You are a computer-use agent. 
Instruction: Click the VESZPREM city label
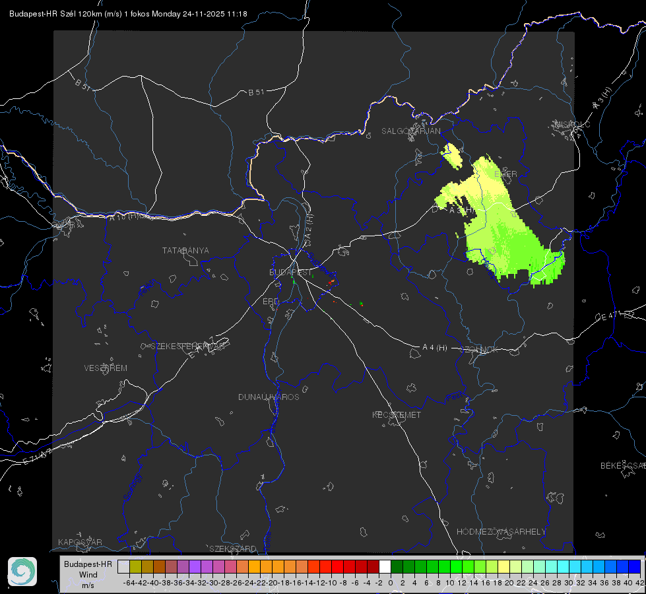[106, 368]
